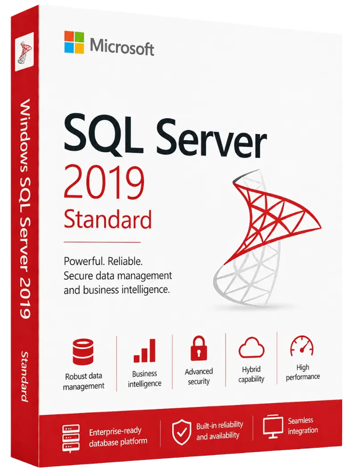The height and width of the screenshot is (475, 356).
Task: Click the 'Secure data management' line
Action: 118,276
